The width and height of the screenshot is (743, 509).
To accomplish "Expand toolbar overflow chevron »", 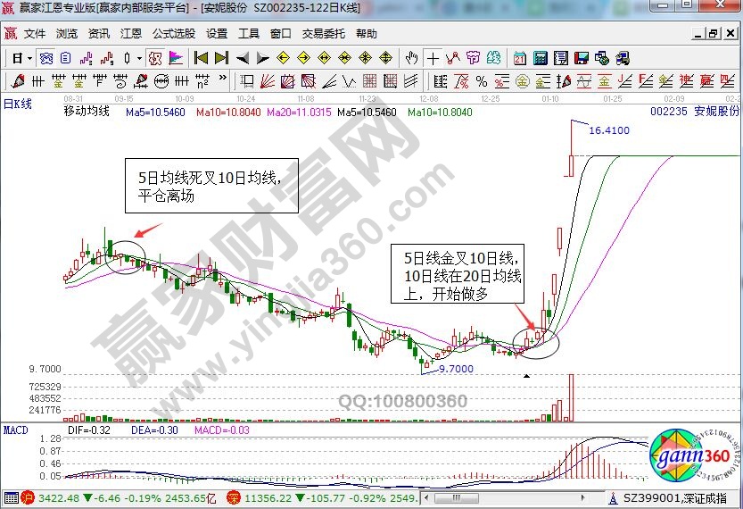I will tap(223, 79).
